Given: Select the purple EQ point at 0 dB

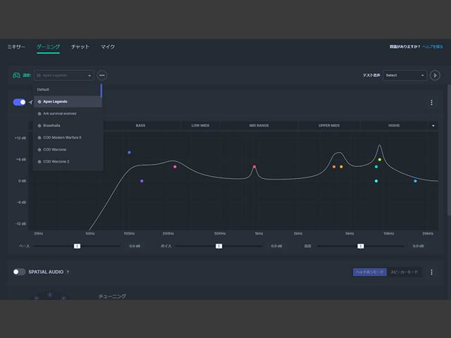Looking at the screenshot, I should click(x=142, y=181).
